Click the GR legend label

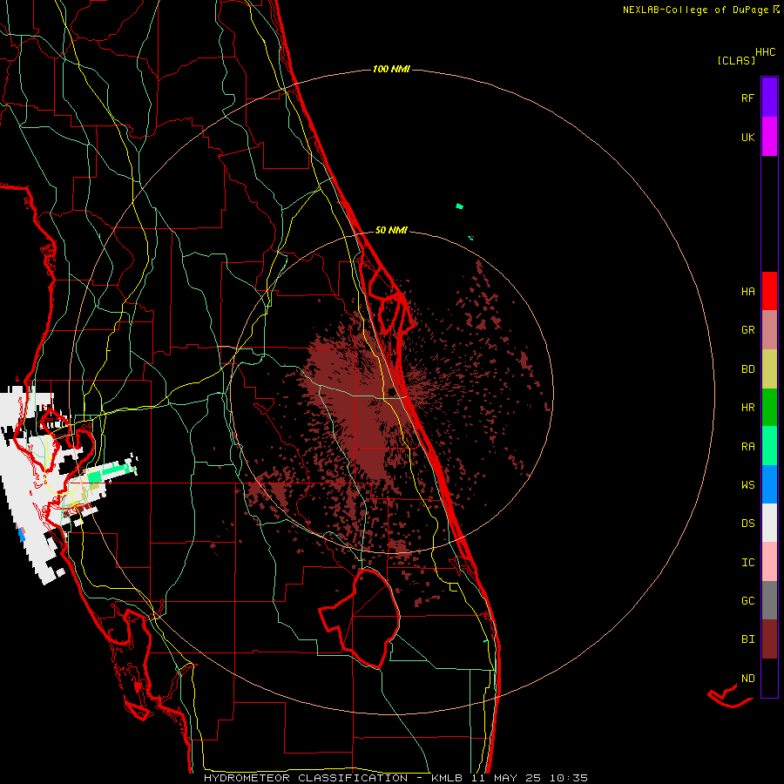(x=747, y=330)
